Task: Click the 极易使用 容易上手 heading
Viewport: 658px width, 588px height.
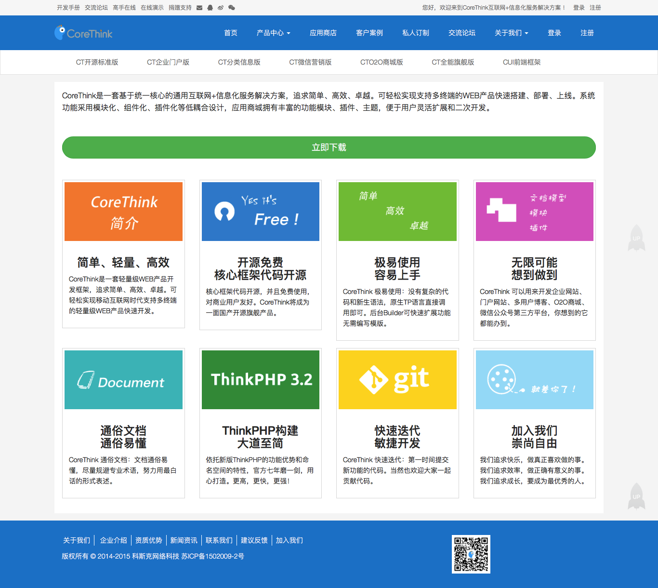Action: 397,269
